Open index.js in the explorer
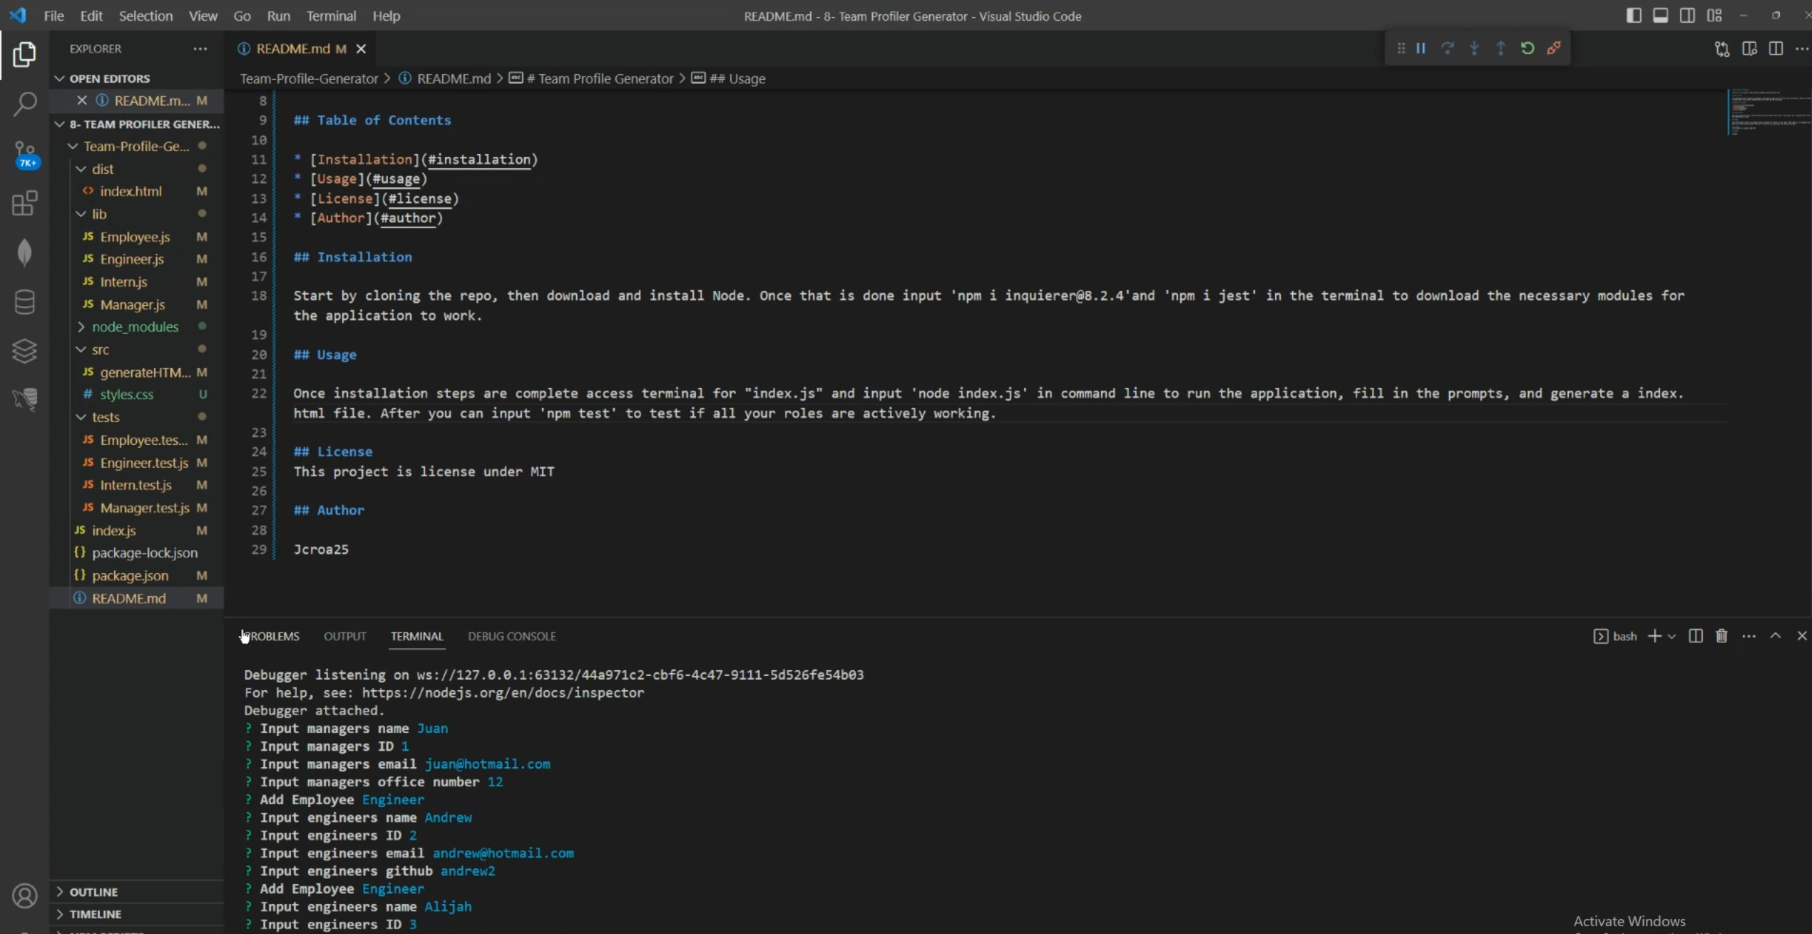Viewport: 1812px width, 934px height. tap(114, 530)
